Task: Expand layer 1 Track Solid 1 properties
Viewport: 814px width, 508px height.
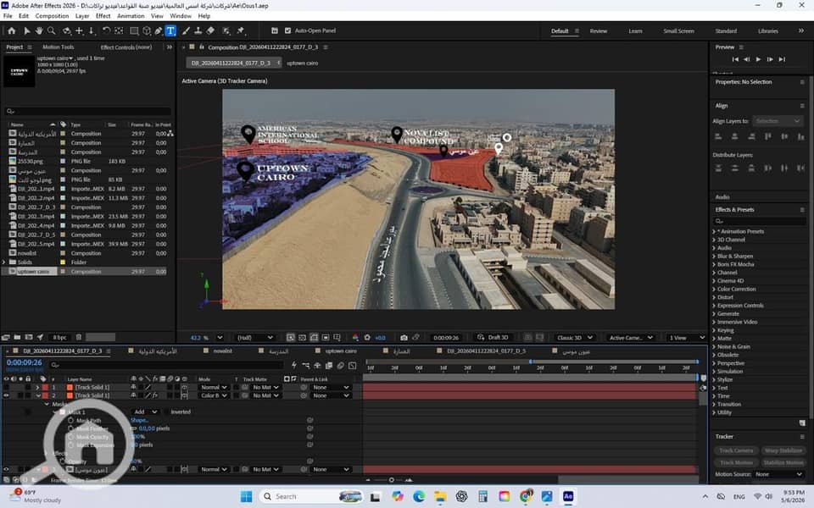Action: pos(37,387)
